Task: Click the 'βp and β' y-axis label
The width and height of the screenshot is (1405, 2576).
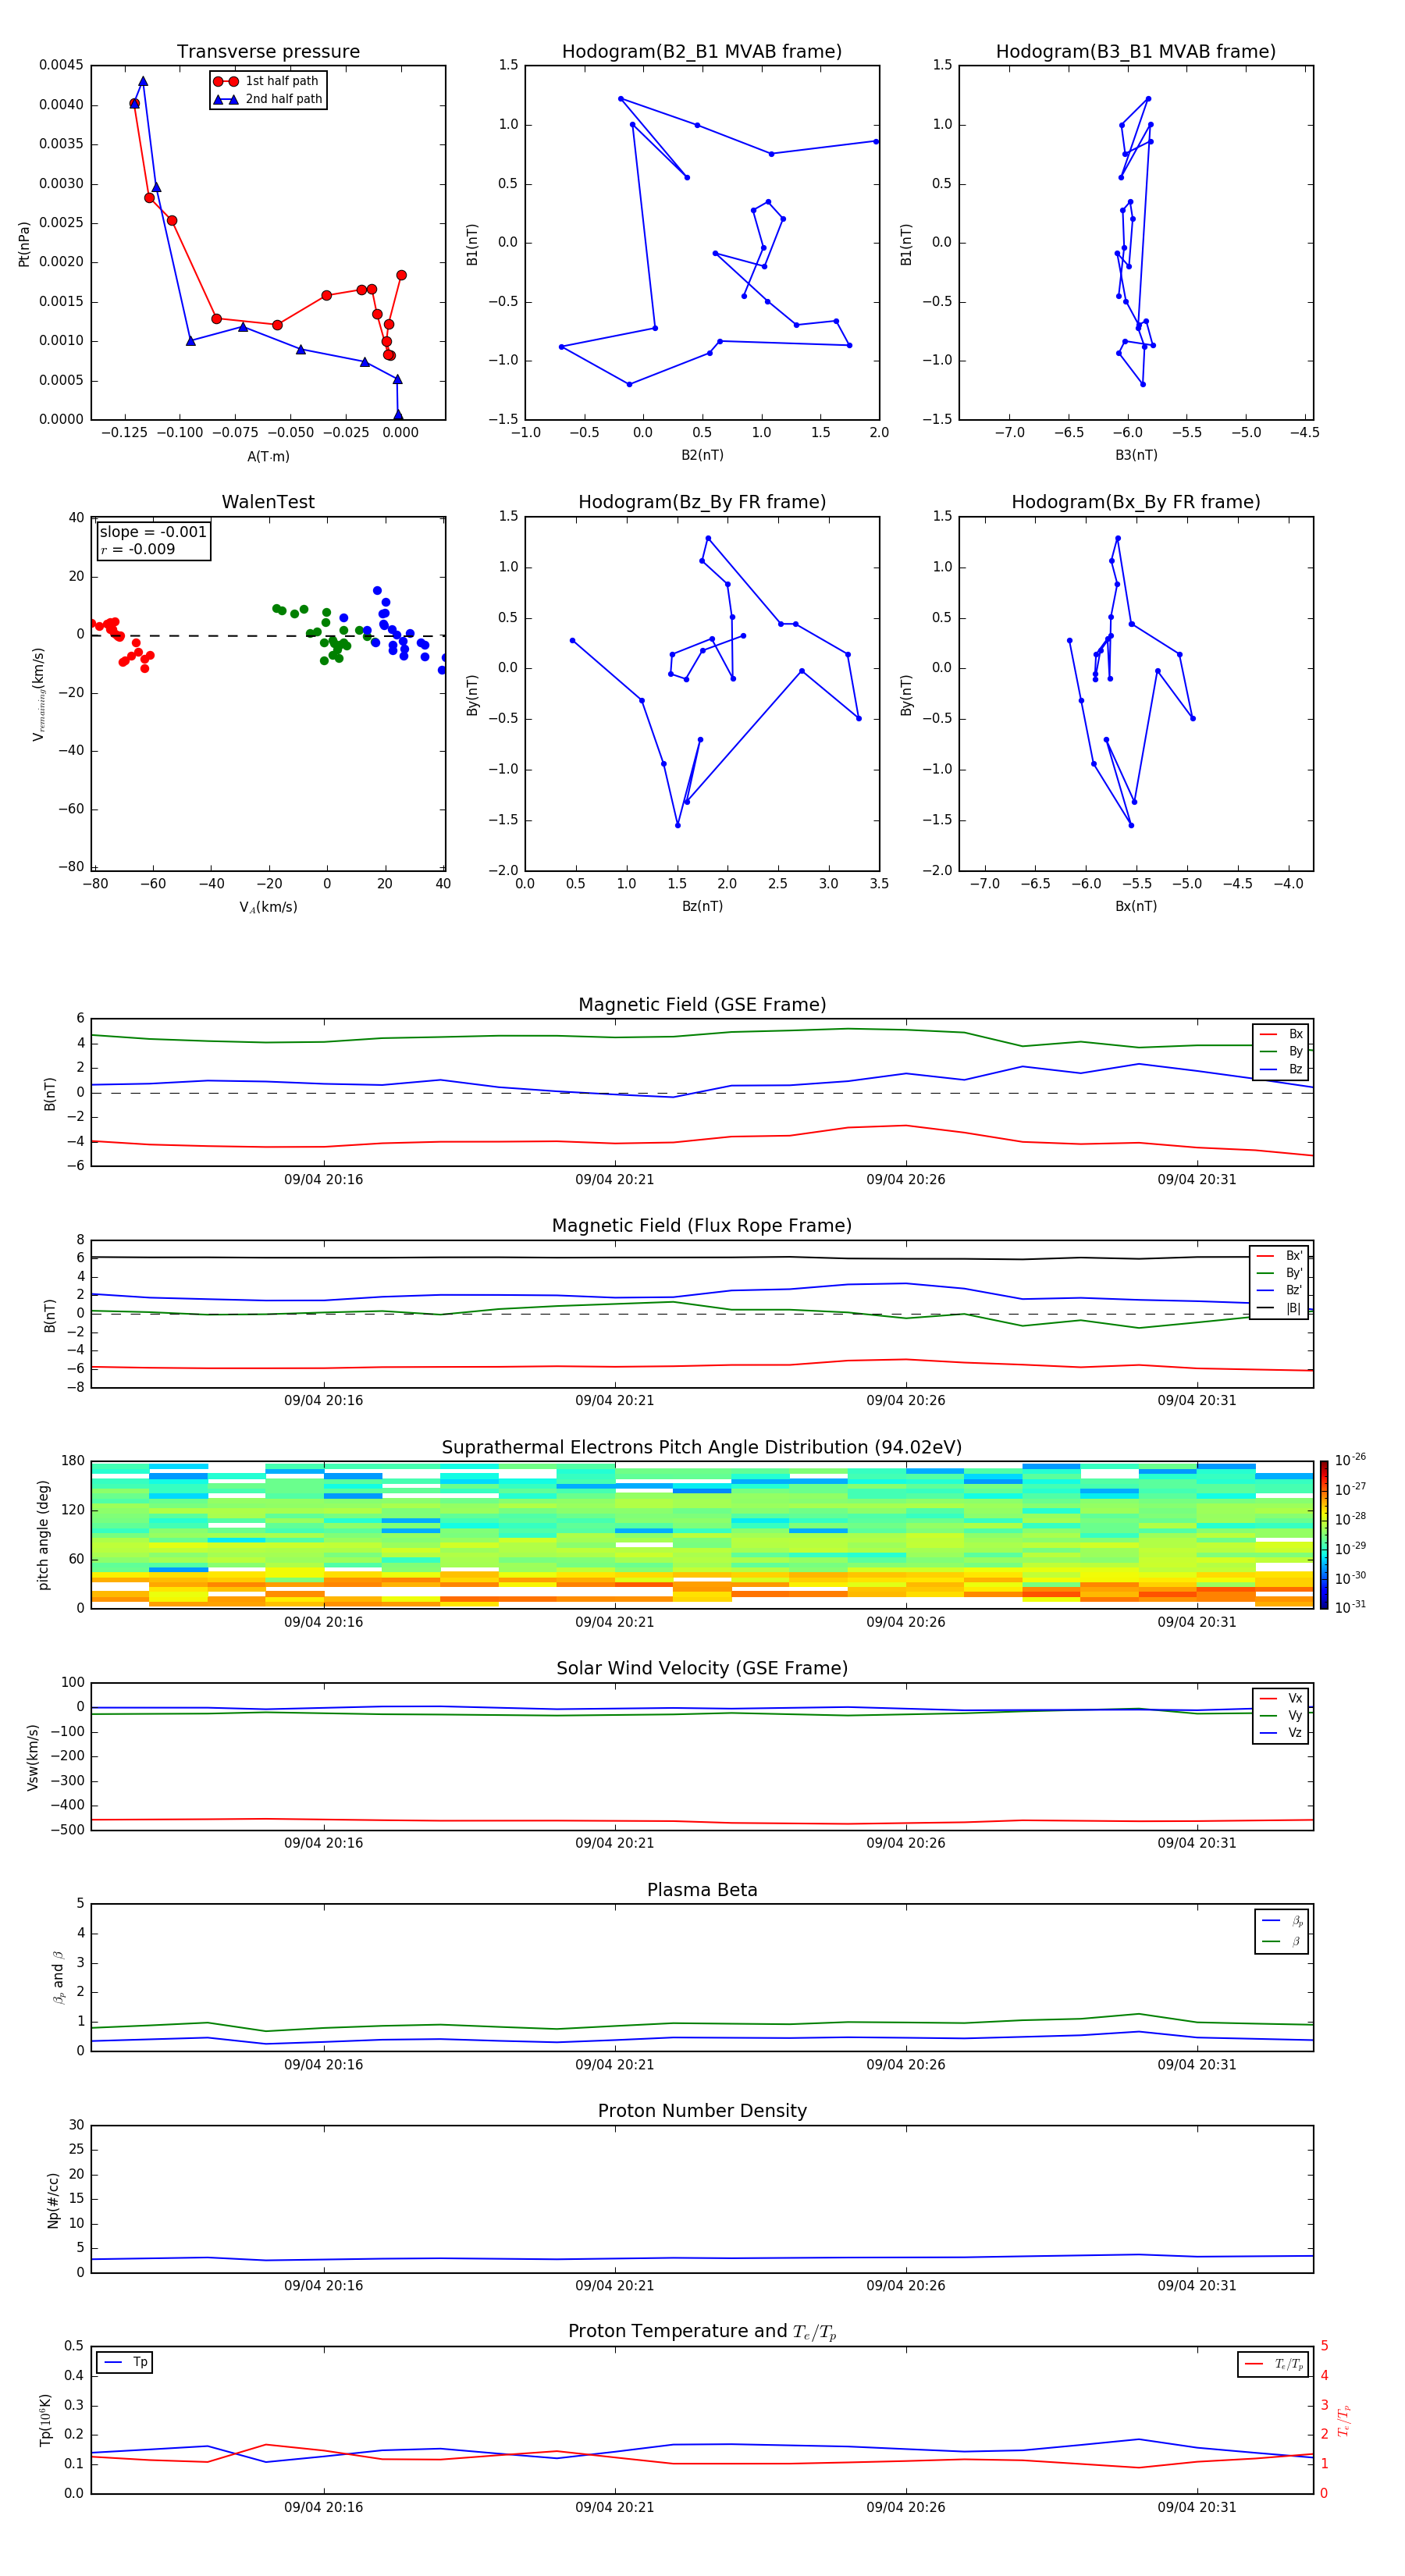Action: point(58,1977)
